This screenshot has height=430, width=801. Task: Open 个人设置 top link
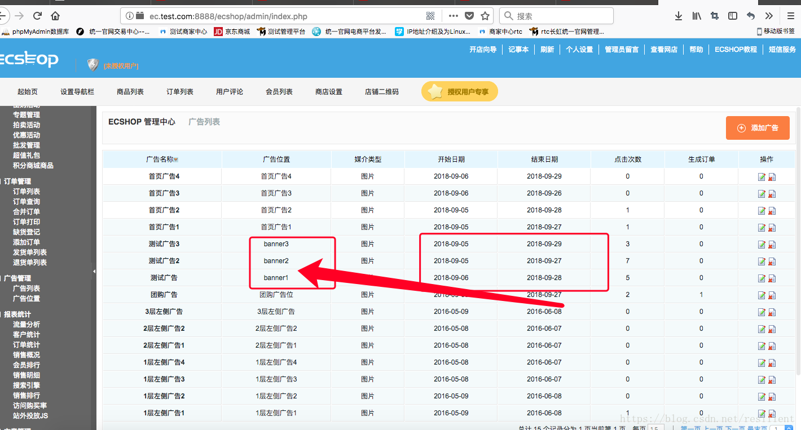pyautogui.click(x=579, y=50)
